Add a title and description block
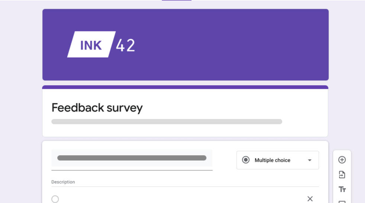The height and width of the screenshot is (203, 365). (x=342, y=189)
